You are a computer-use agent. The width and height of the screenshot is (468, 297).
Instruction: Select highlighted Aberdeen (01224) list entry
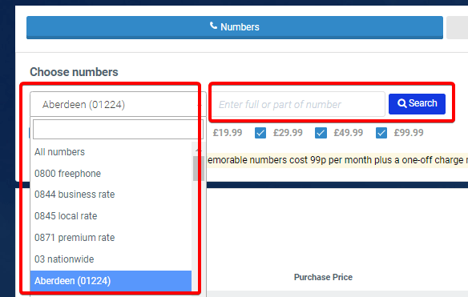111,281
